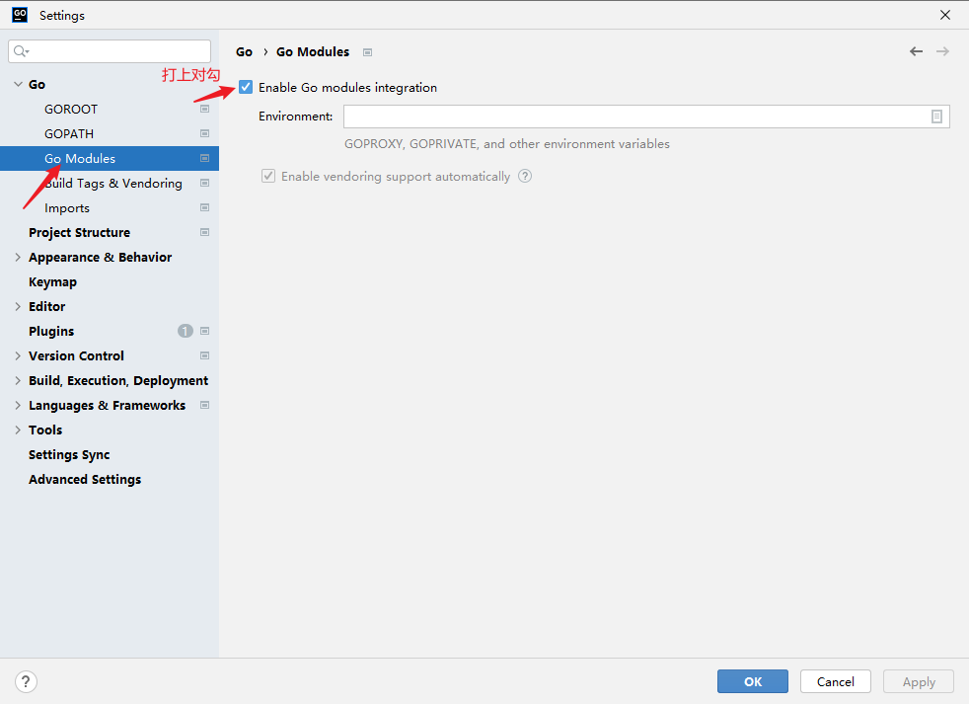The height and width of the screenshot is (704, 969).
Task: Click OK to confirm settings
Action: click(x=753, y=681)
